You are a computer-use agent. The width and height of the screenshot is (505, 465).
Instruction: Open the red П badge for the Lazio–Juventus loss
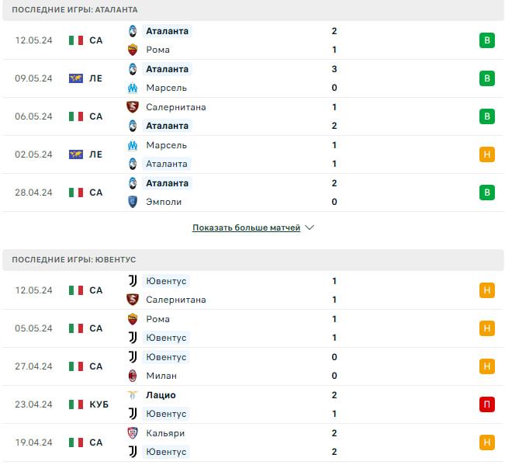click(x=487, y=404)
